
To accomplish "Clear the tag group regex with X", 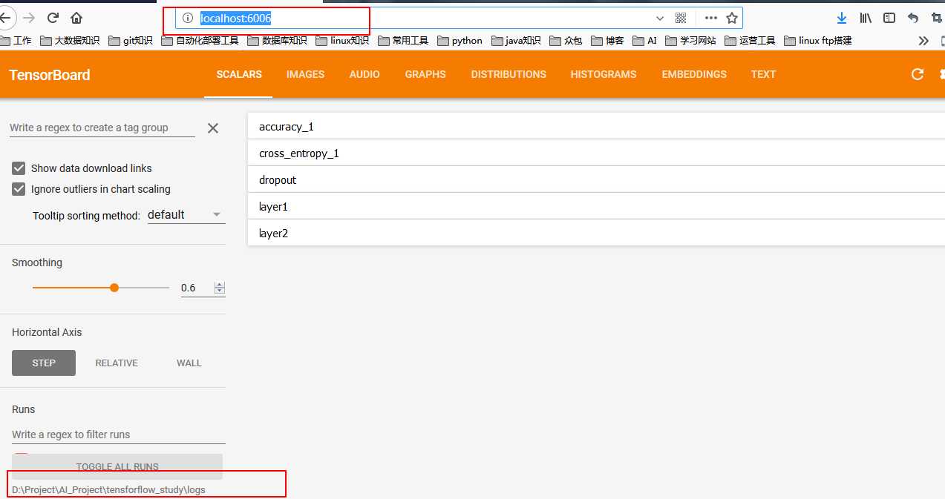I will click(x=213, y=128).
